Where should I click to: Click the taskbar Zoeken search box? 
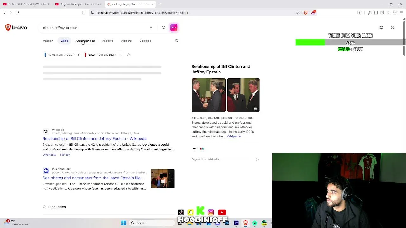[x=152, y=223]
